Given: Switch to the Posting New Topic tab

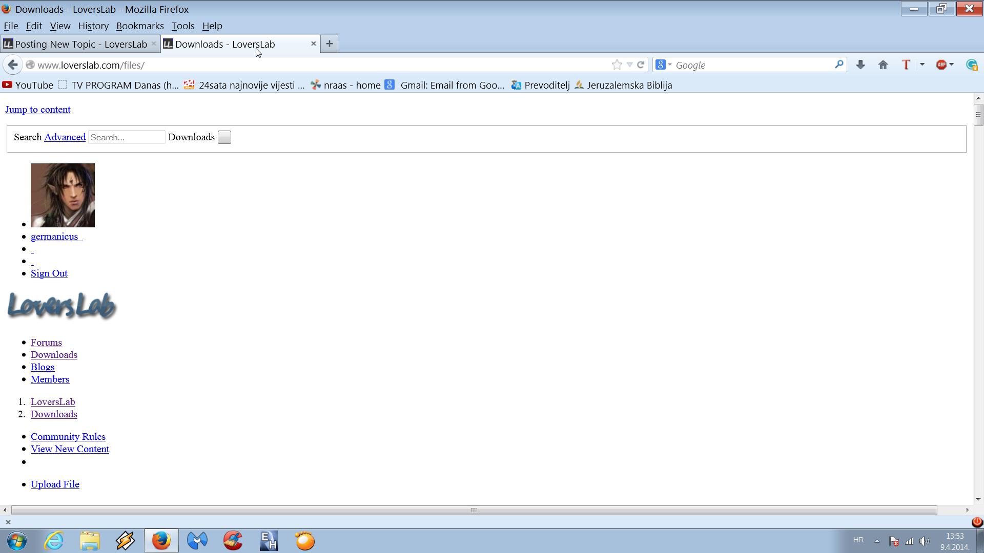Looking at the screenshot, I should pos(80,44).
